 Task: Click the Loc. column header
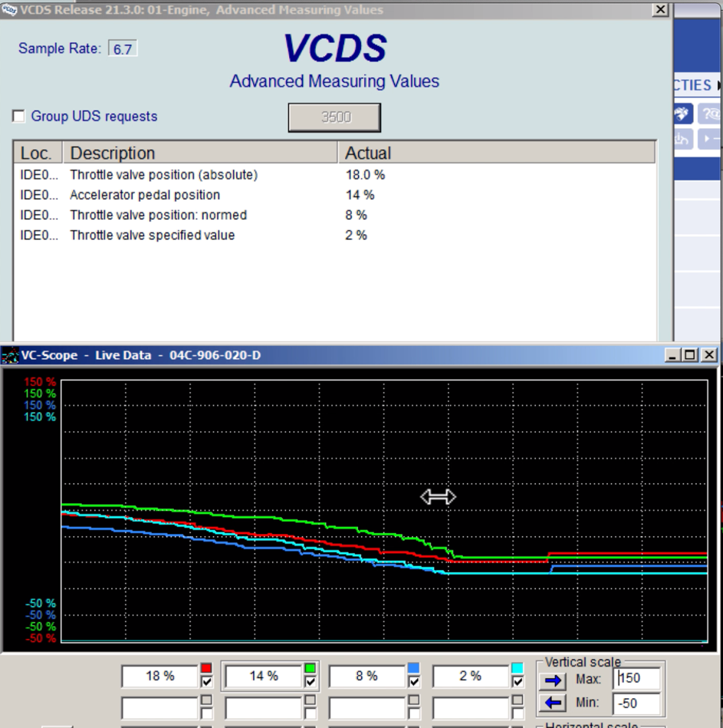[x=38, y=153]
